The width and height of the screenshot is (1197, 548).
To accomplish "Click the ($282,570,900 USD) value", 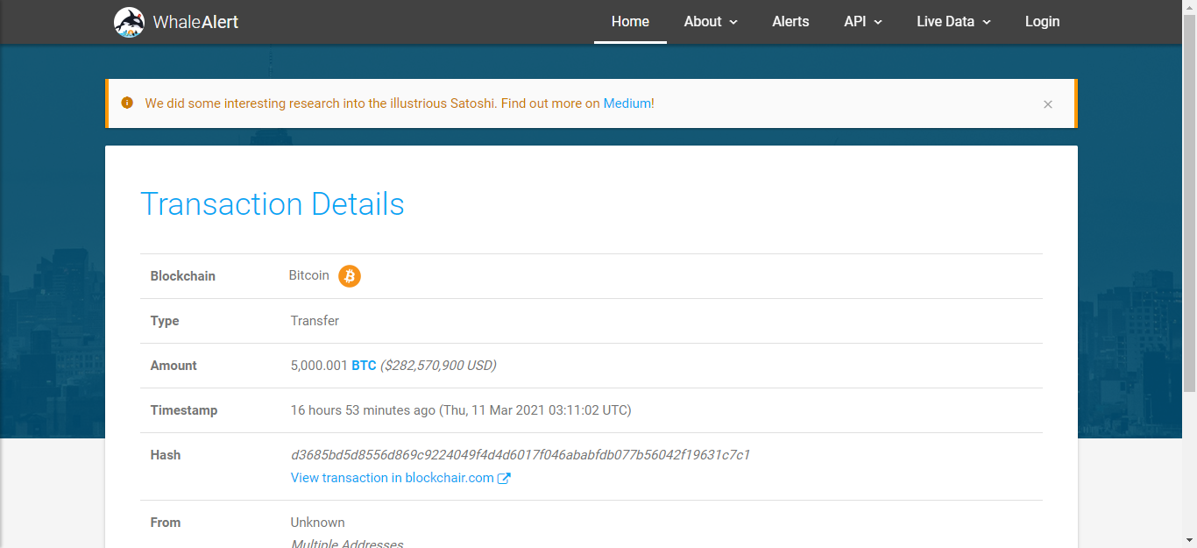I will [438, 366].
